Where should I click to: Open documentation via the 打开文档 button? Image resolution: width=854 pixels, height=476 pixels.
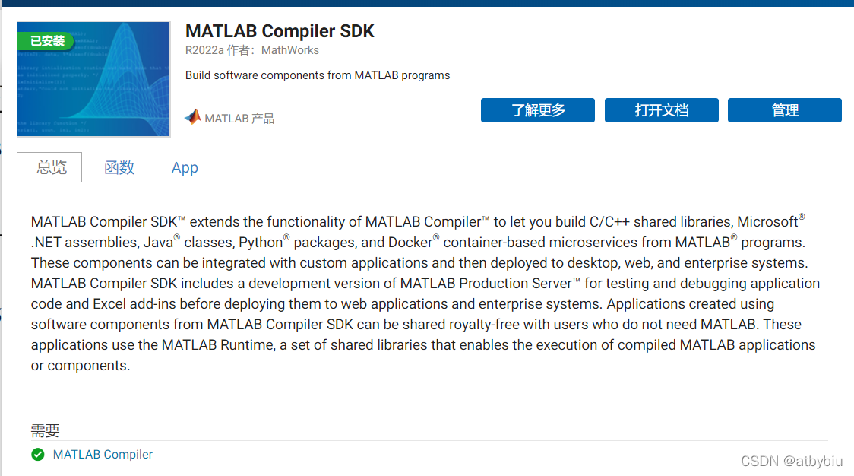661,110
